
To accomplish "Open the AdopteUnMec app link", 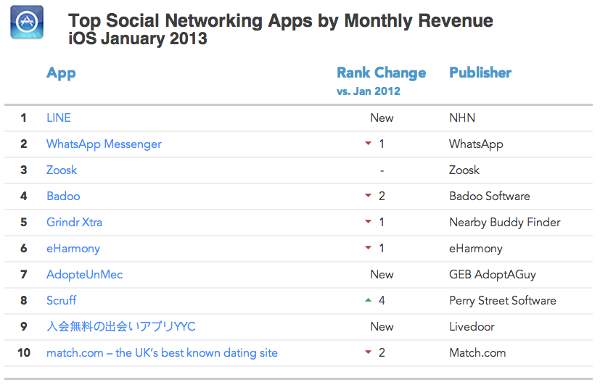I will pyautogui.click(x=84, y=275).
